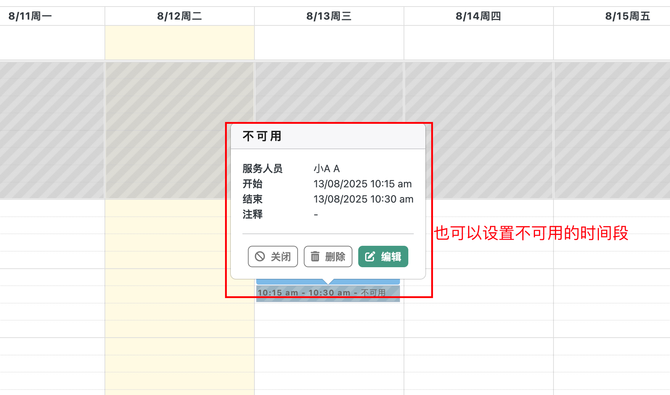
Task: Click the 小A A service provider value
Action: [327, 168]
